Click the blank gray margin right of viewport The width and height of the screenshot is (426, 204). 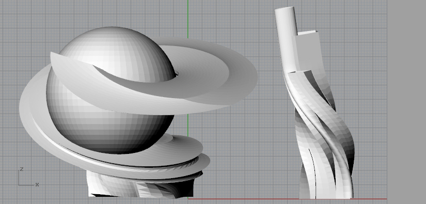pyautogui.click(x=406, y=102)
